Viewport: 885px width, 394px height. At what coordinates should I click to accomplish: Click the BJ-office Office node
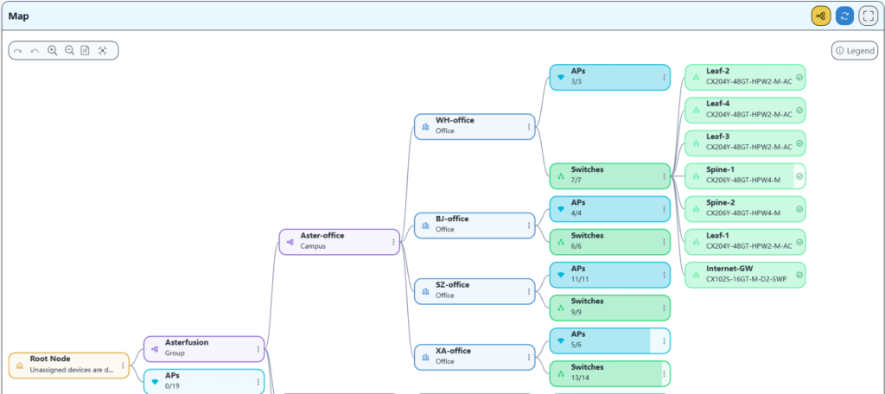click(467, 225)
